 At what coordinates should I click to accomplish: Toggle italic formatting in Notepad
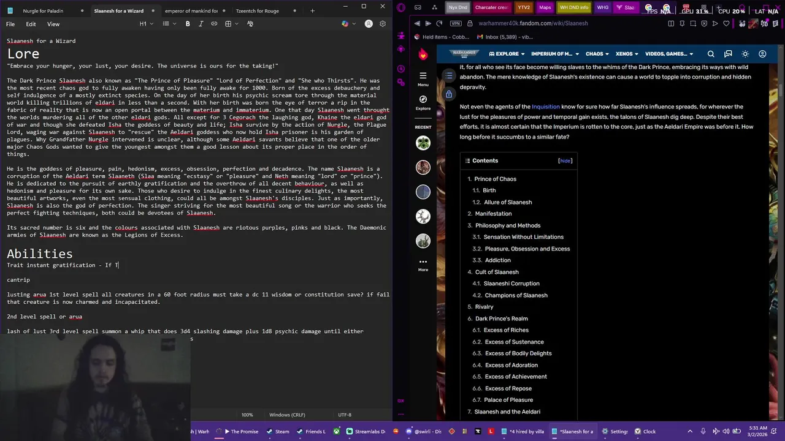point(201,24)
